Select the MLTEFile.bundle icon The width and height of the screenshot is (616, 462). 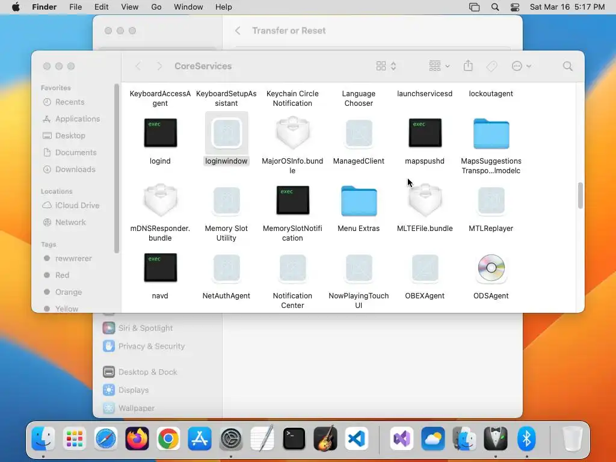pos(425,200)
